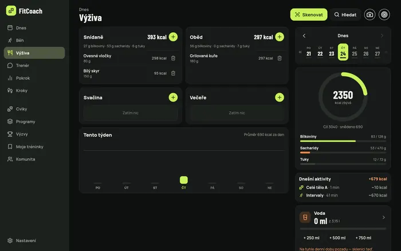Screen dimensions: 401x251
Task: Expand the Voda water card chevron
Action: tap(384, 218)
